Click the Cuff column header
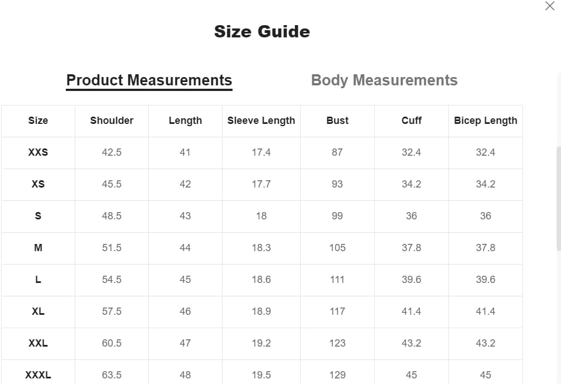The height and width of the screenshot is (384, 561). (412, 121)
